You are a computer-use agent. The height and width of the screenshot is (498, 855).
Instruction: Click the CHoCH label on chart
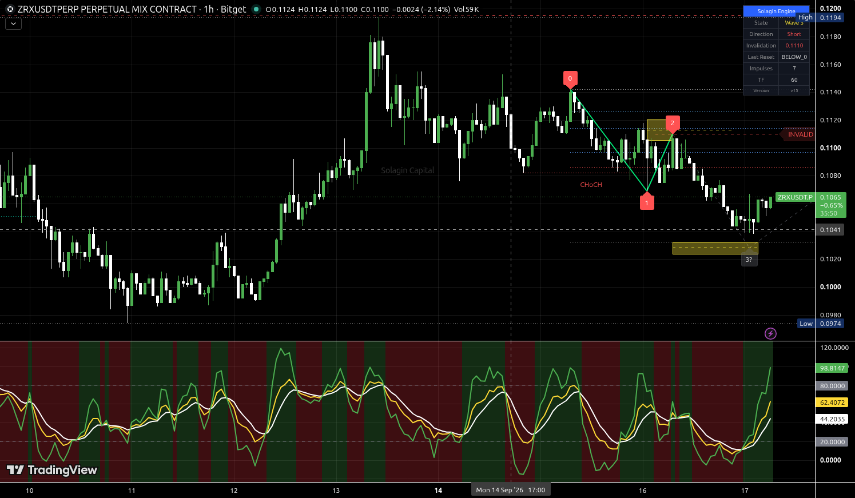click(x=591, y=185)
